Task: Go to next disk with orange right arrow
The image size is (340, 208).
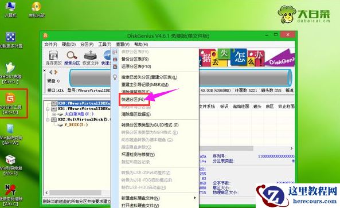Action: [x=56, y=72]
